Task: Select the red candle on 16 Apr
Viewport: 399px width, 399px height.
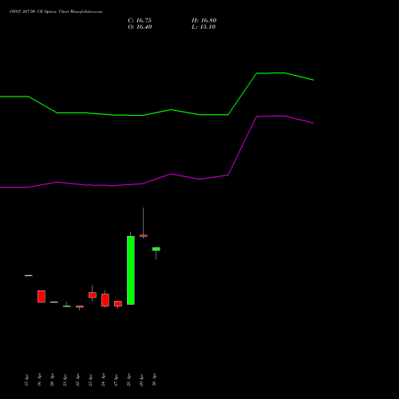Action: coord(41,296)
